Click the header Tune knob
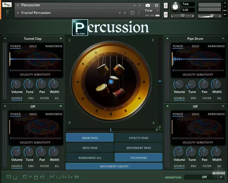Image resolution: width=228 pixels, height=183 pixels. tap(175, 7)
